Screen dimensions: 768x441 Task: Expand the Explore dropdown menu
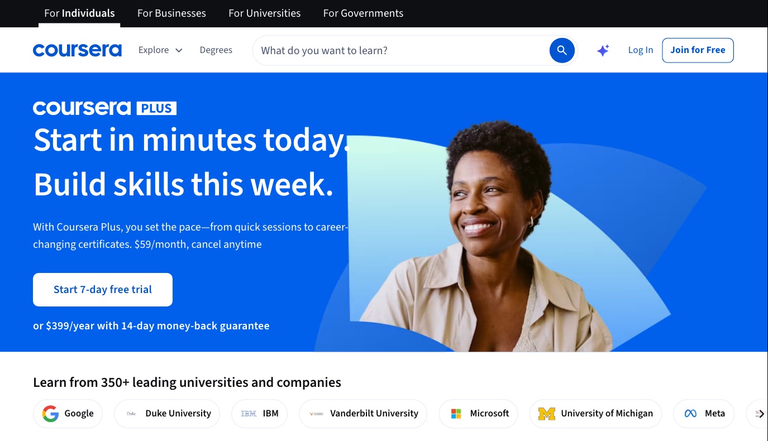pyautogui.click(x=160, y=50)
